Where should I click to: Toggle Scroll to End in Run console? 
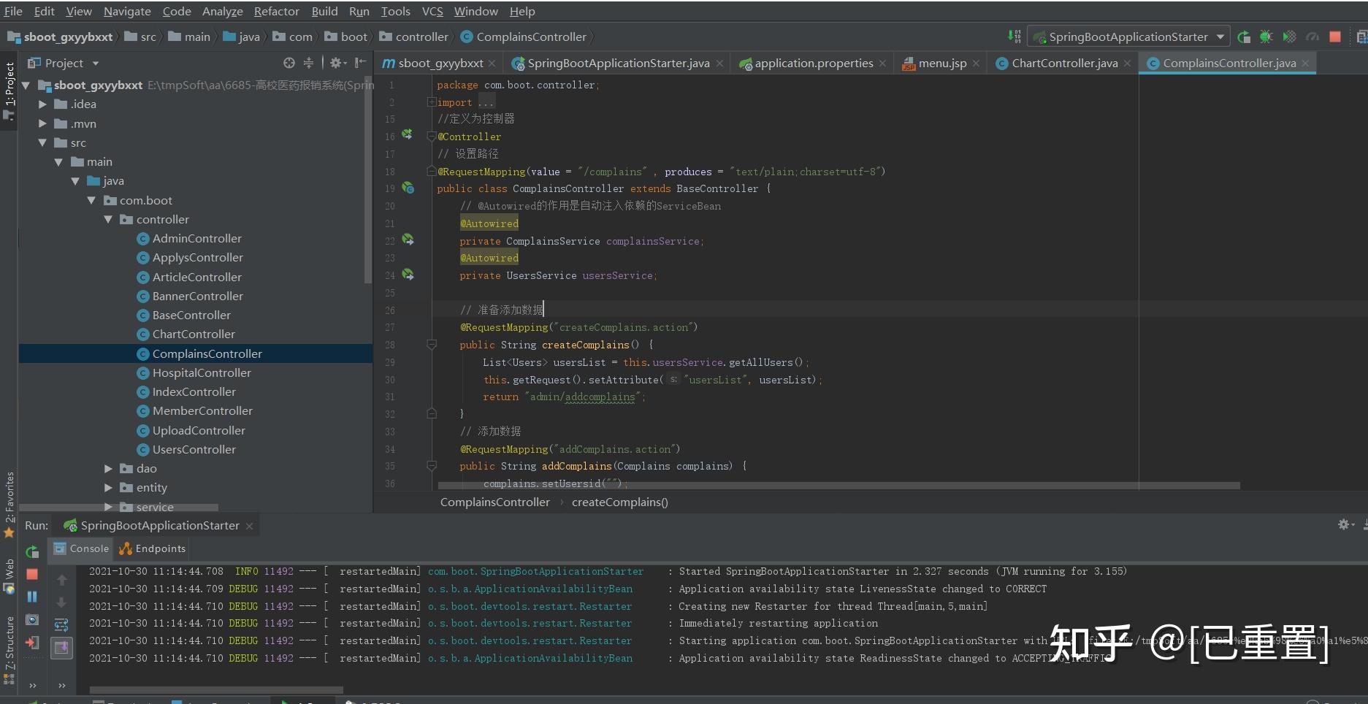click(61, 647)
